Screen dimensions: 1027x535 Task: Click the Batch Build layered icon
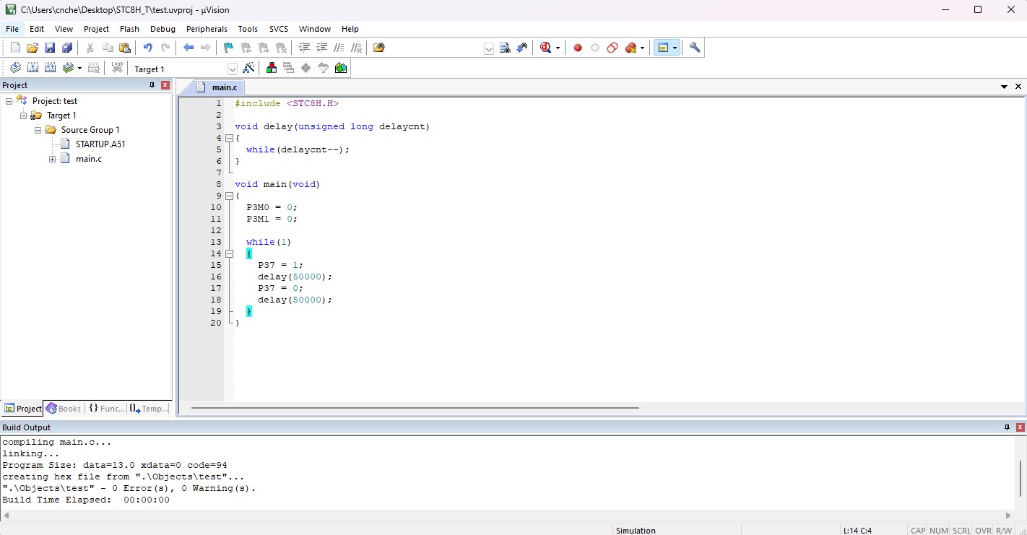[68, 68]
